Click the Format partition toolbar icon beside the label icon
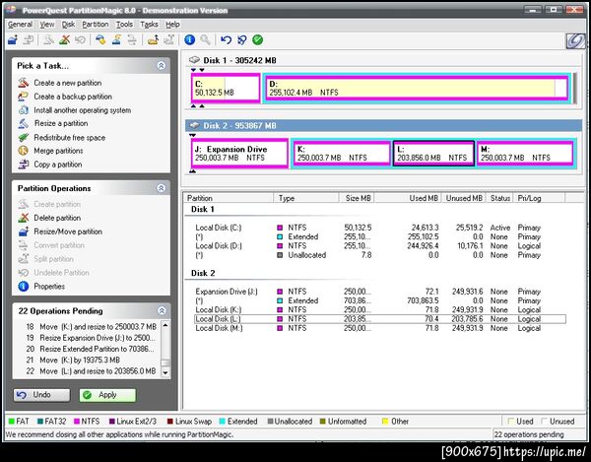Viewport: 591px width, 462px height. [x=116, y=39]
